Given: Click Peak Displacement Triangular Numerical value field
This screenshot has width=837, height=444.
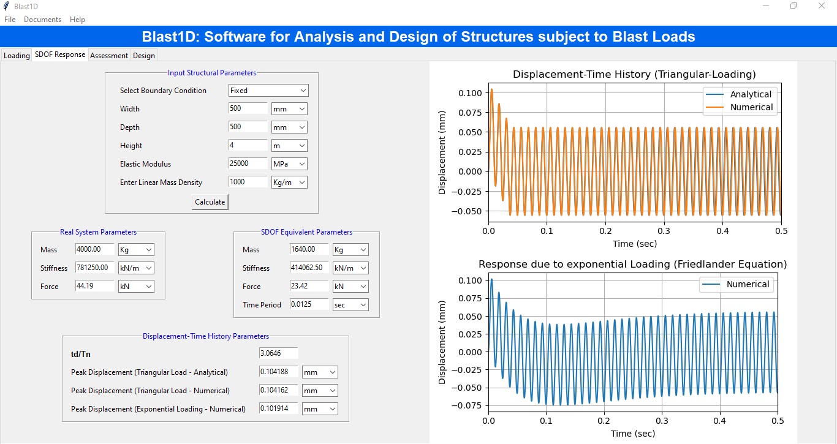Looking at the screenshot, I should click(279, 390).
